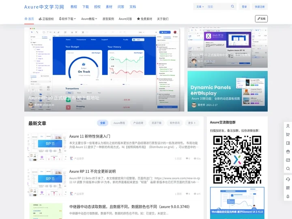Viewport: 292px width, 219px height.
Task: Open 正版授权 navigation item
Action: coord(46,19)
